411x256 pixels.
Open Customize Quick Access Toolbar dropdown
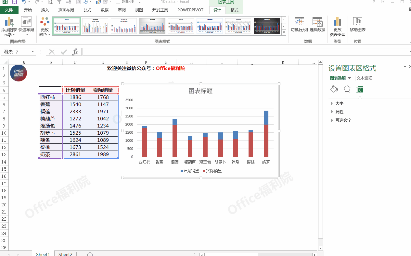(140, 2)
